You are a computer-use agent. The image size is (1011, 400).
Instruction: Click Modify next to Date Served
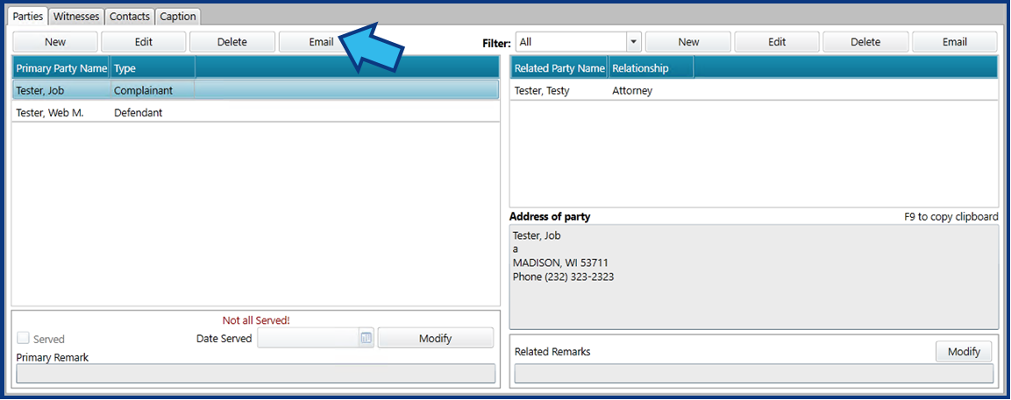pos(435,338)
